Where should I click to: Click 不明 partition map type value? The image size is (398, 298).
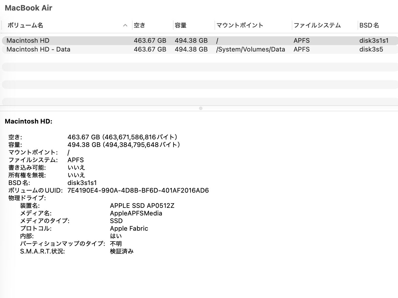click(116, 244)
